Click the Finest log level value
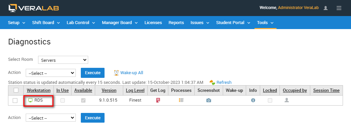Screen dimensions: 351x139 point(135,100)
